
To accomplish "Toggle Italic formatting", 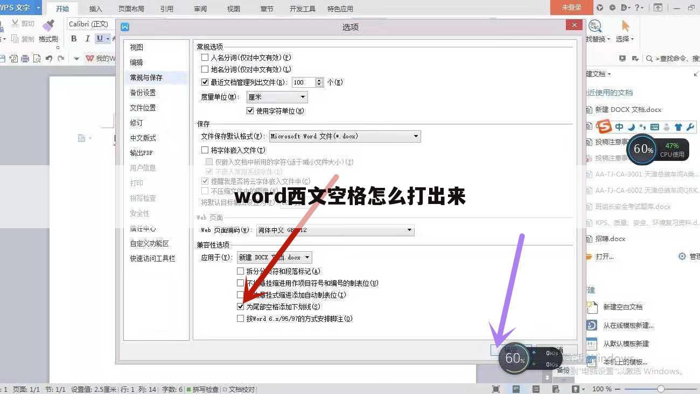I will coord(87,39).
